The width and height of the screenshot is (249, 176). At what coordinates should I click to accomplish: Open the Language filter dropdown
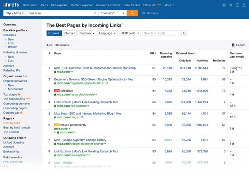point(107,33)
